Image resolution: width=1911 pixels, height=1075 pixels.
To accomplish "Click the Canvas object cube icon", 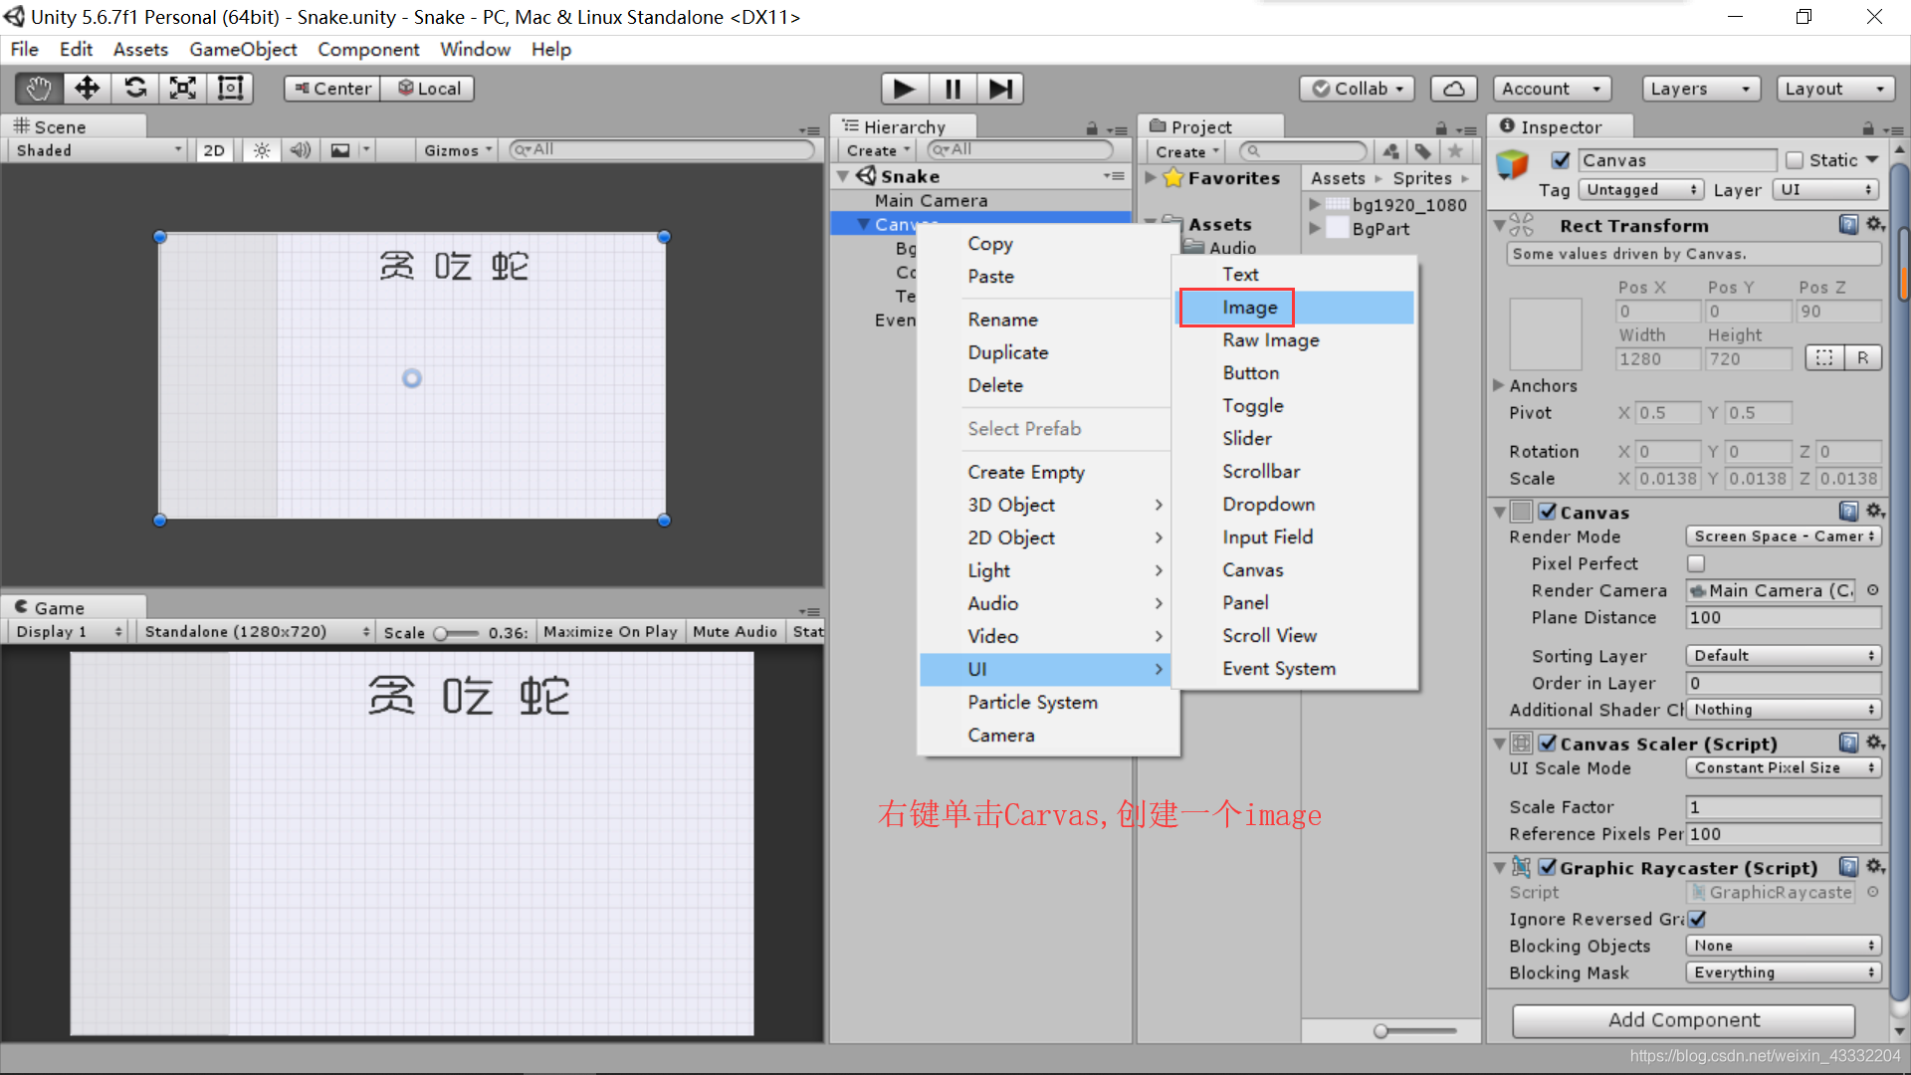I will tap(1512, 164).
